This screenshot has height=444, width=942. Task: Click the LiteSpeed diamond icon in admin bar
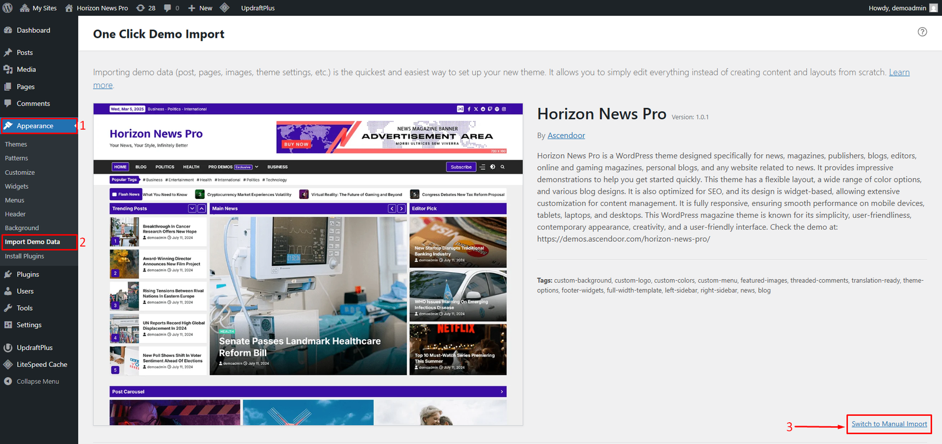click(224, 8)
